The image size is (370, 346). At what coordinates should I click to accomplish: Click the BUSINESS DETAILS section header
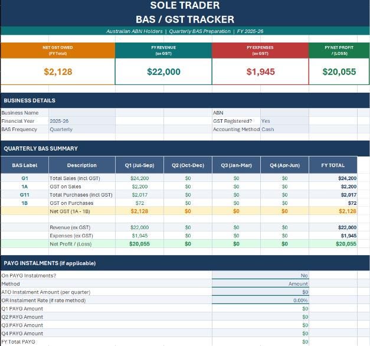pos(185,100)
